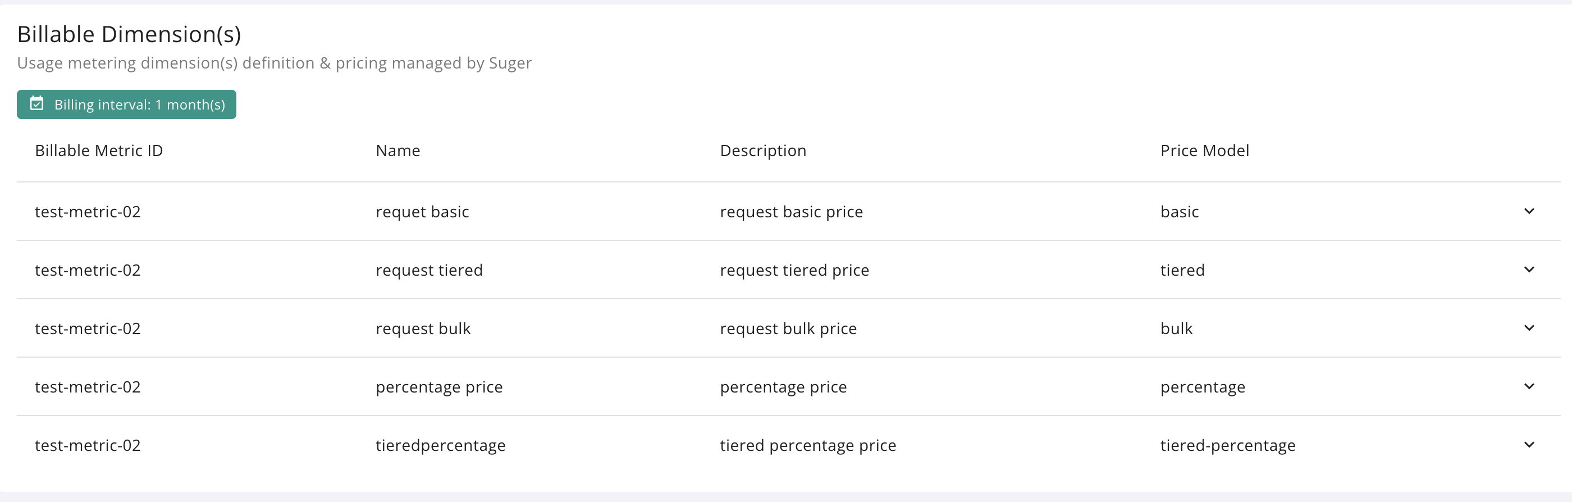Click the Billable Metric ID column header
The height and width of the screenshot is (502, 1572).
point(99,151)
